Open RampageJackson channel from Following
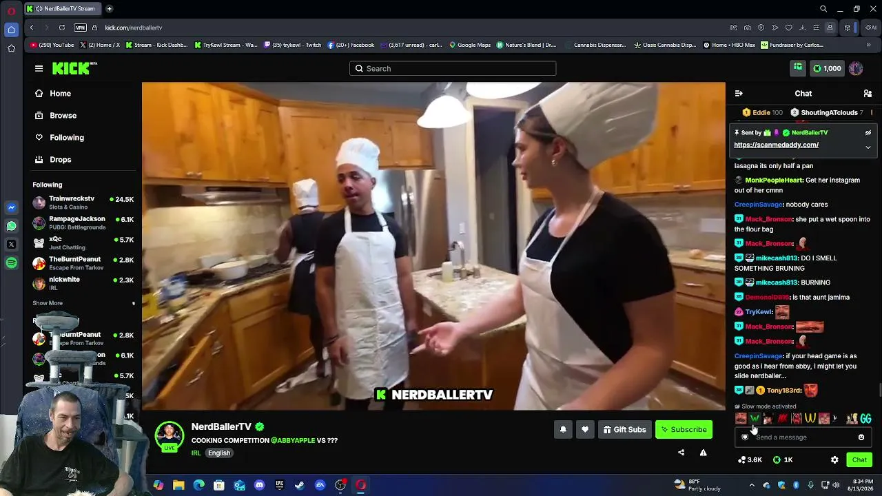 83,223
